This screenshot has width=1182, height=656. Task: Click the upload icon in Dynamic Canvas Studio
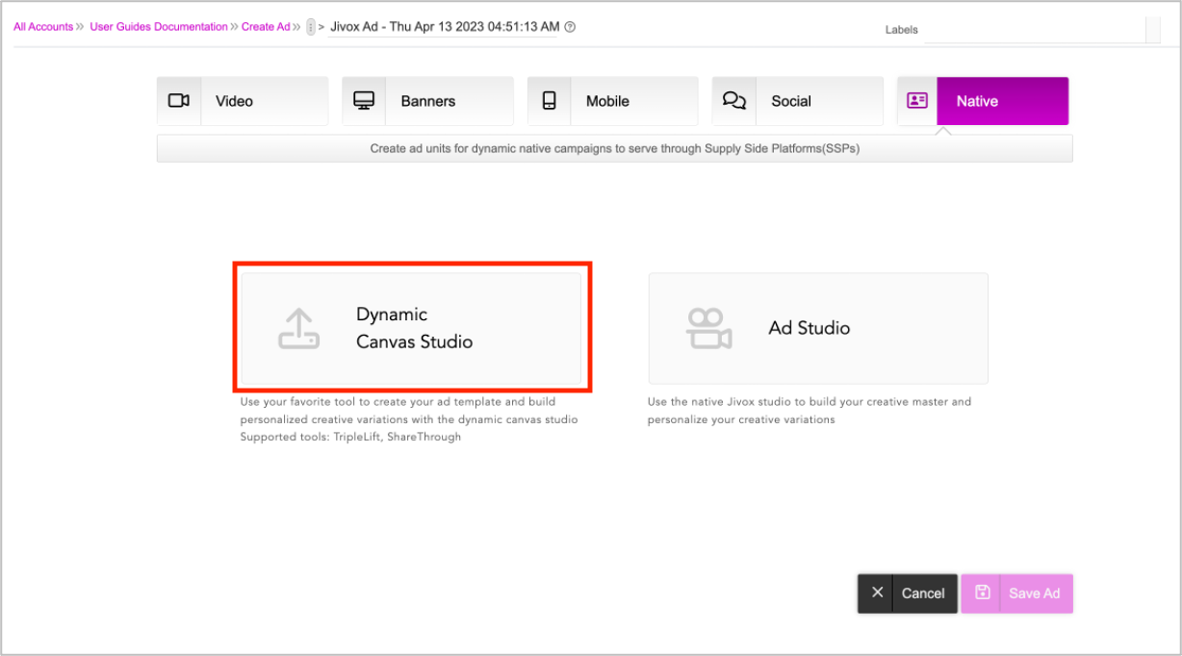298,328
